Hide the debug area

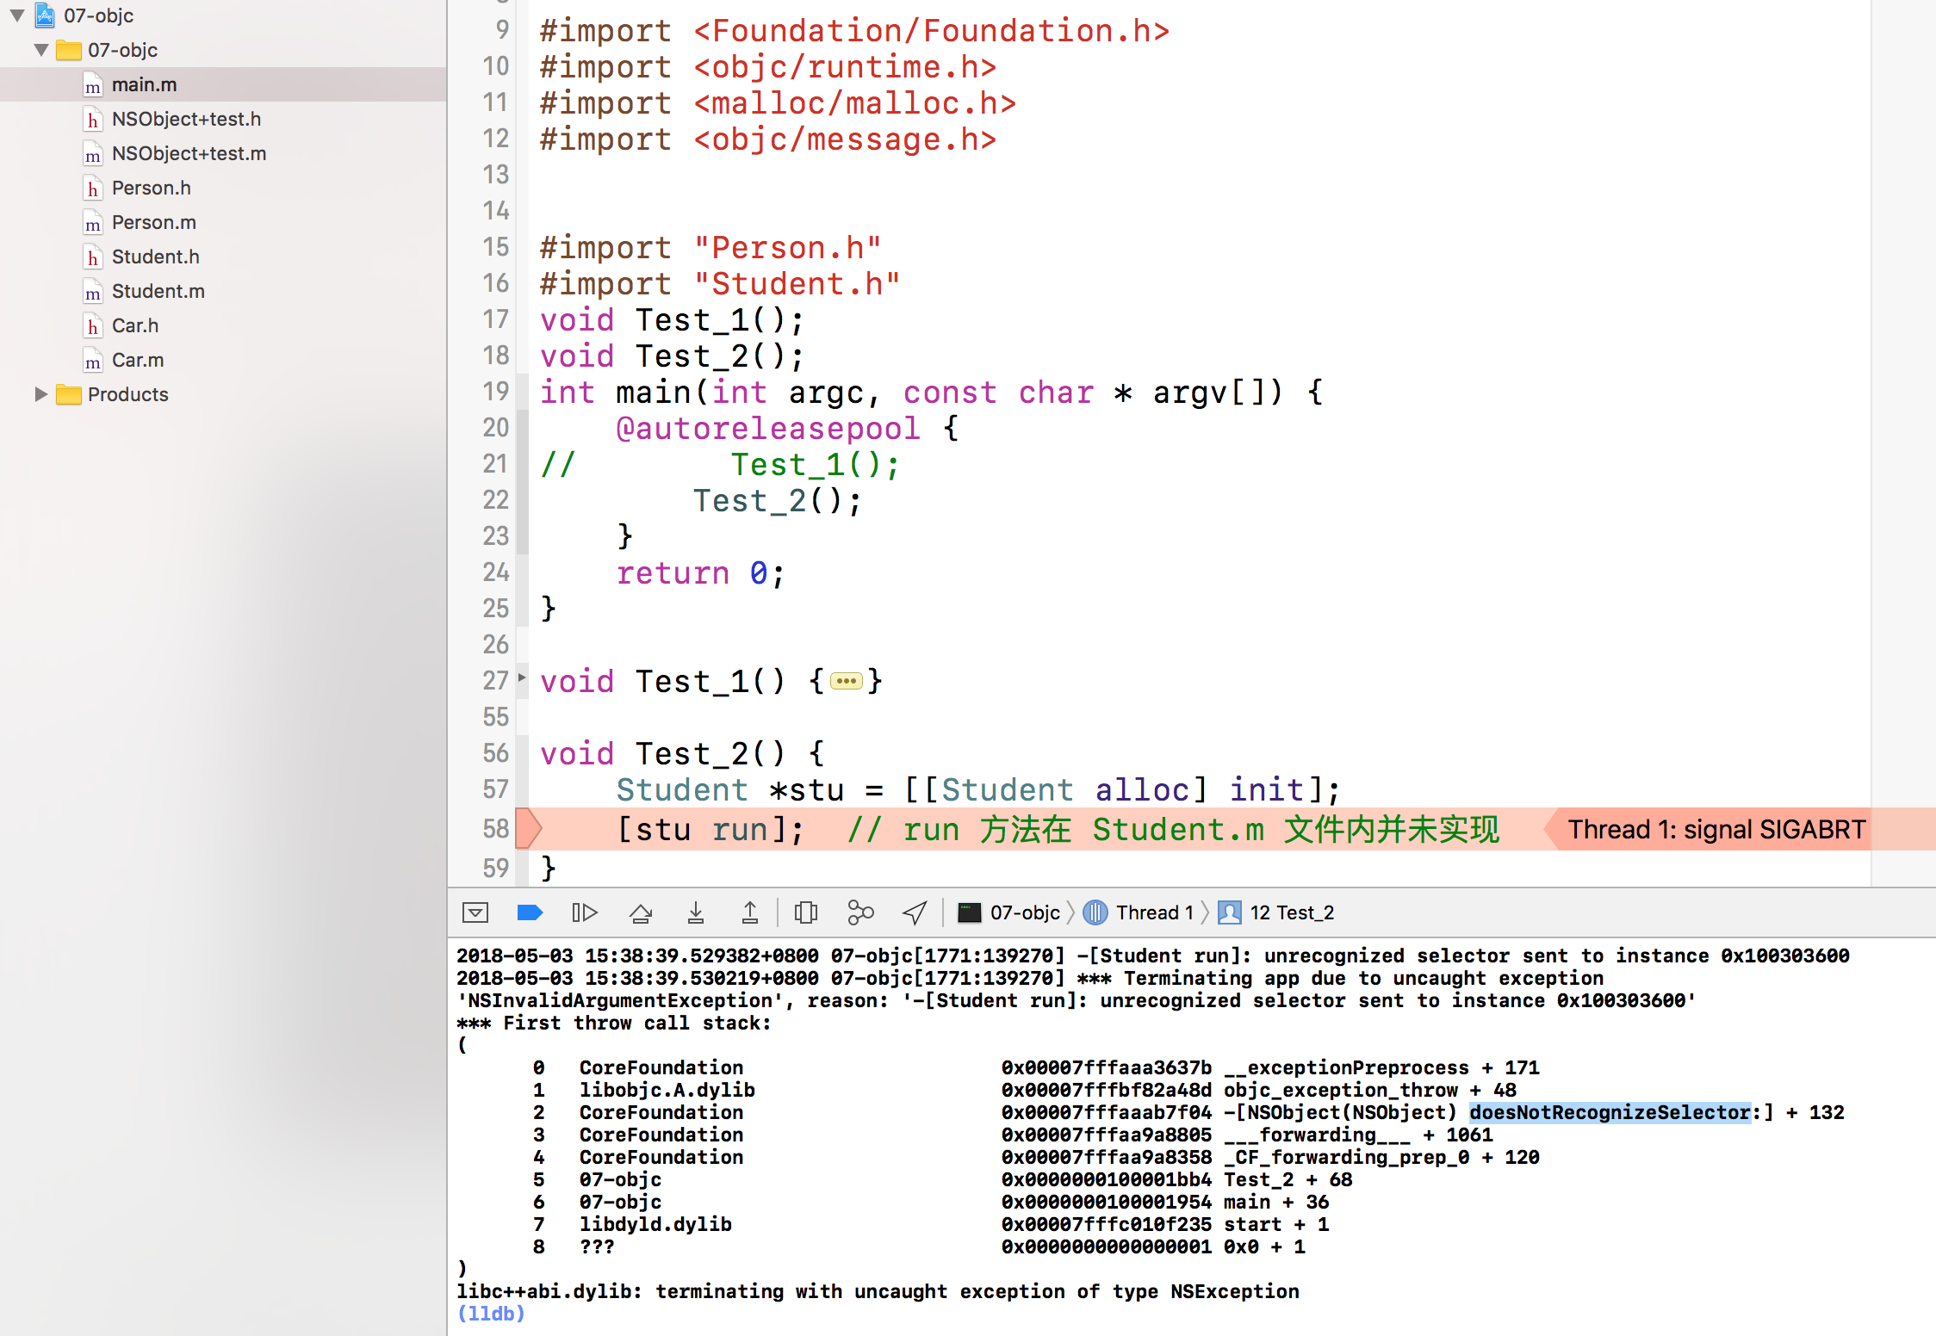475,912
